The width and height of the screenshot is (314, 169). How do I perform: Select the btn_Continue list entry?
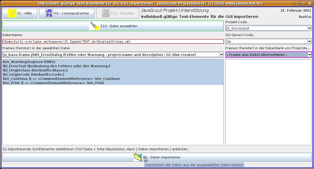click(61, 79)
